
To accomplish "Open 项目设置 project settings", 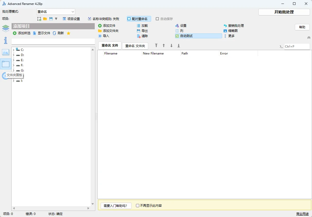I will pos(71,19).
